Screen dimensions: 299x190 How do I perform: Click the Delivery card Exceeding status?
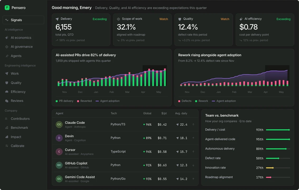(100, 19)
